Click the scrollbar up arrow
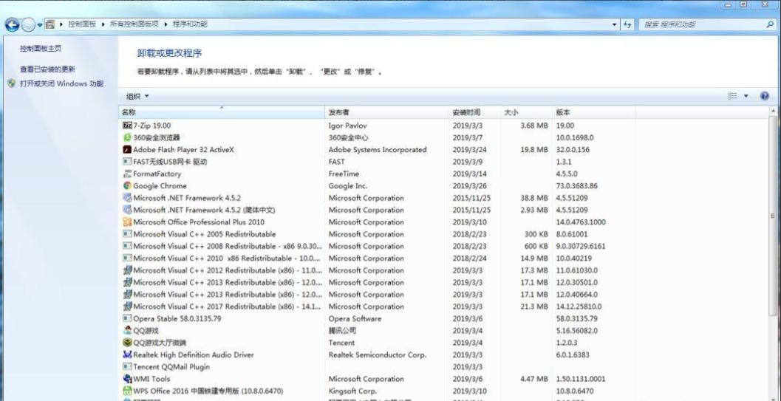 (773, 112)
